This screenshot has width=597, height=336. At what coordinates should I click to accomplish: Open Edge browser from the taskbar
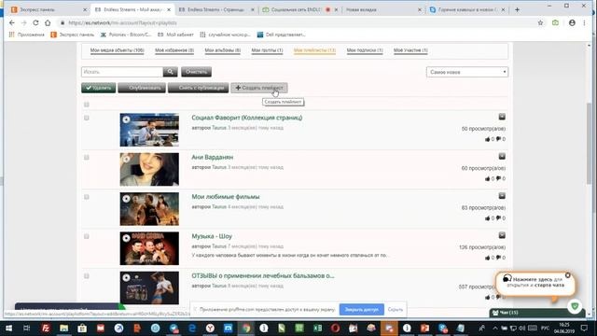[192, 328]
